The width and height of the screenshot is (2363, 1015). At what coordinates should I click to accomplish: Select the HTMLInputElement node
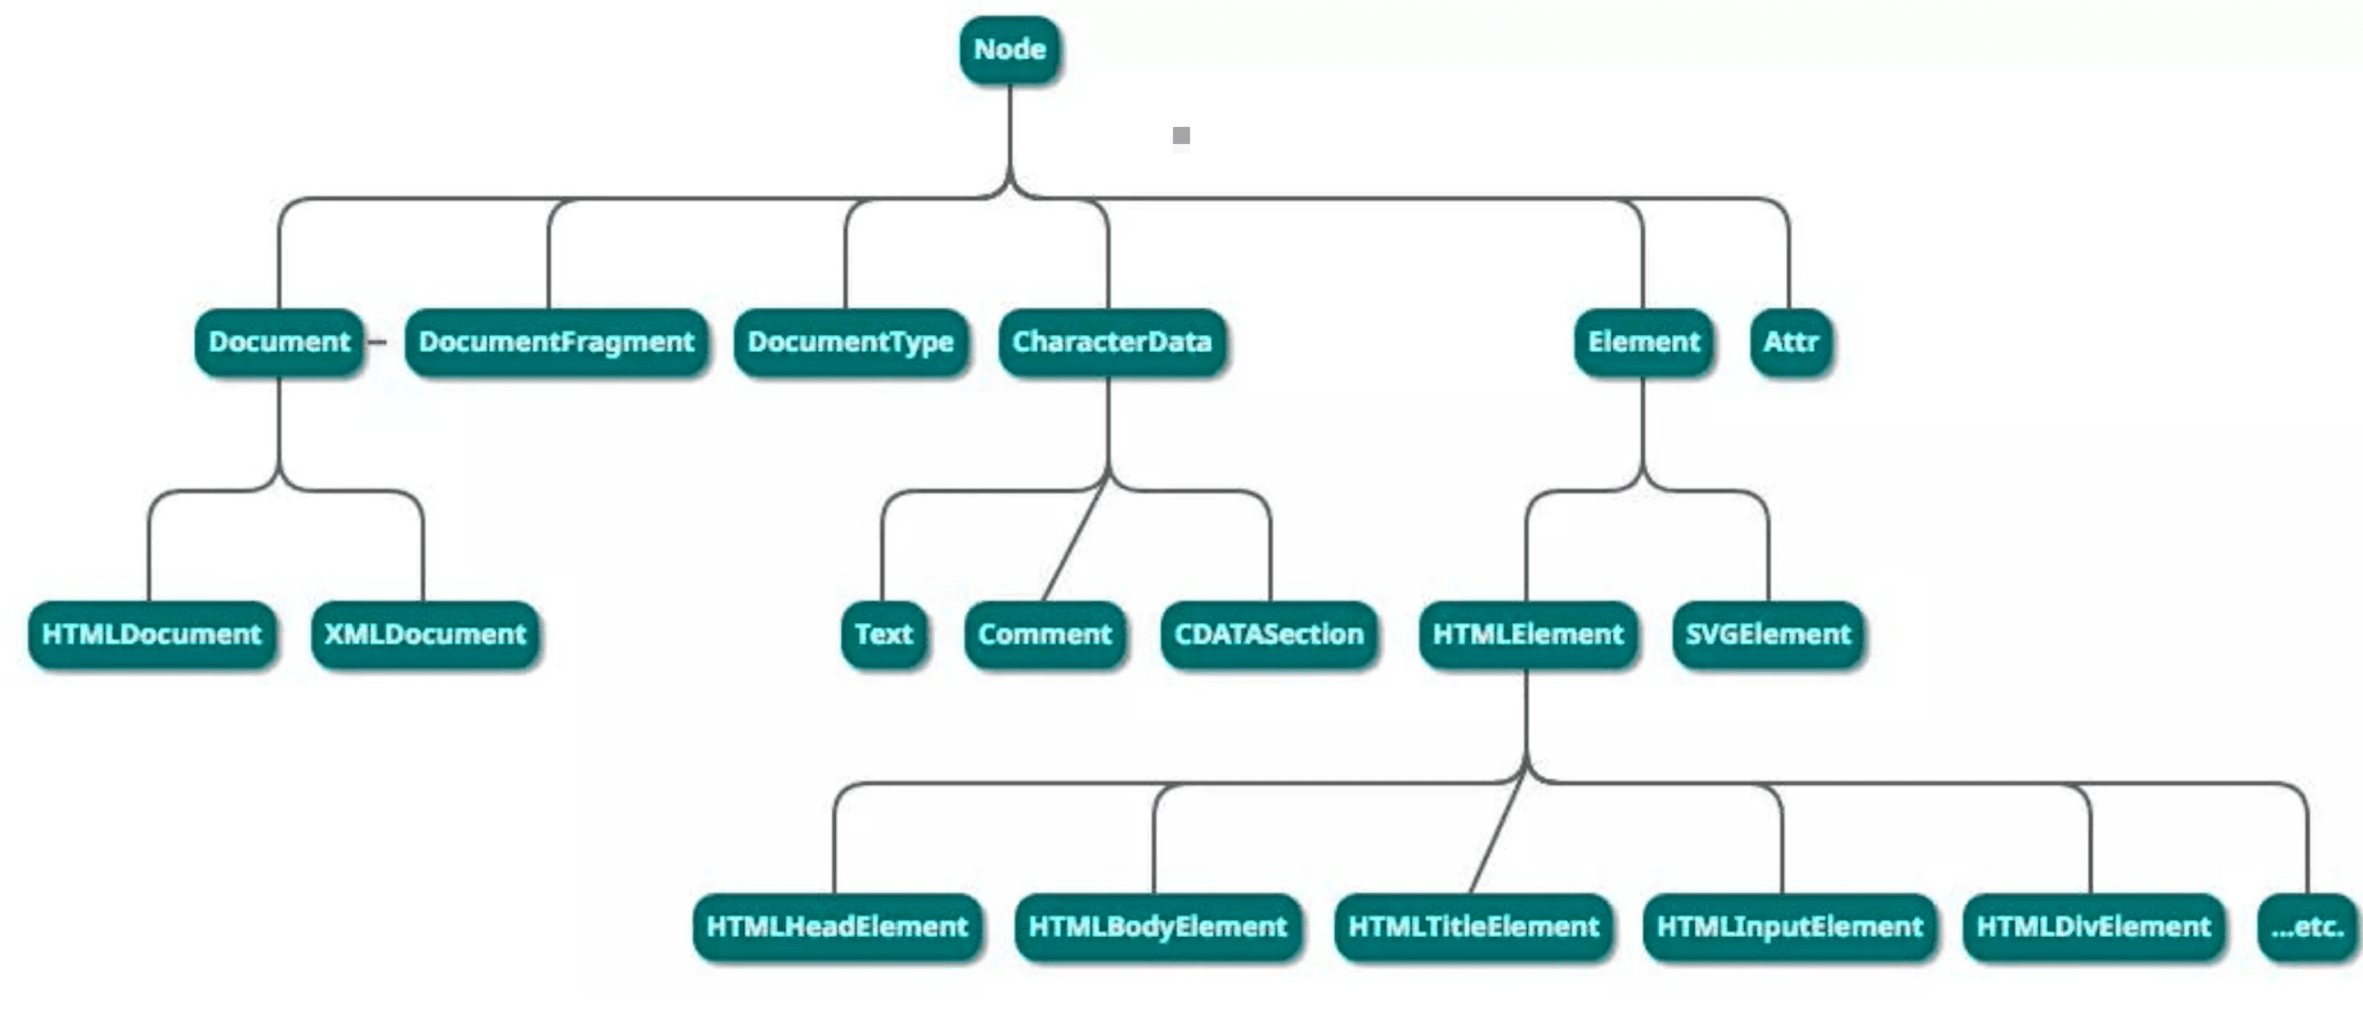point(1789,927)
